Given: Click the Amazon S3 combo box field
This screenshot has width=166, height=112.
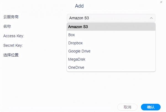Looking at the screenshot, I should tap(108, 18).
